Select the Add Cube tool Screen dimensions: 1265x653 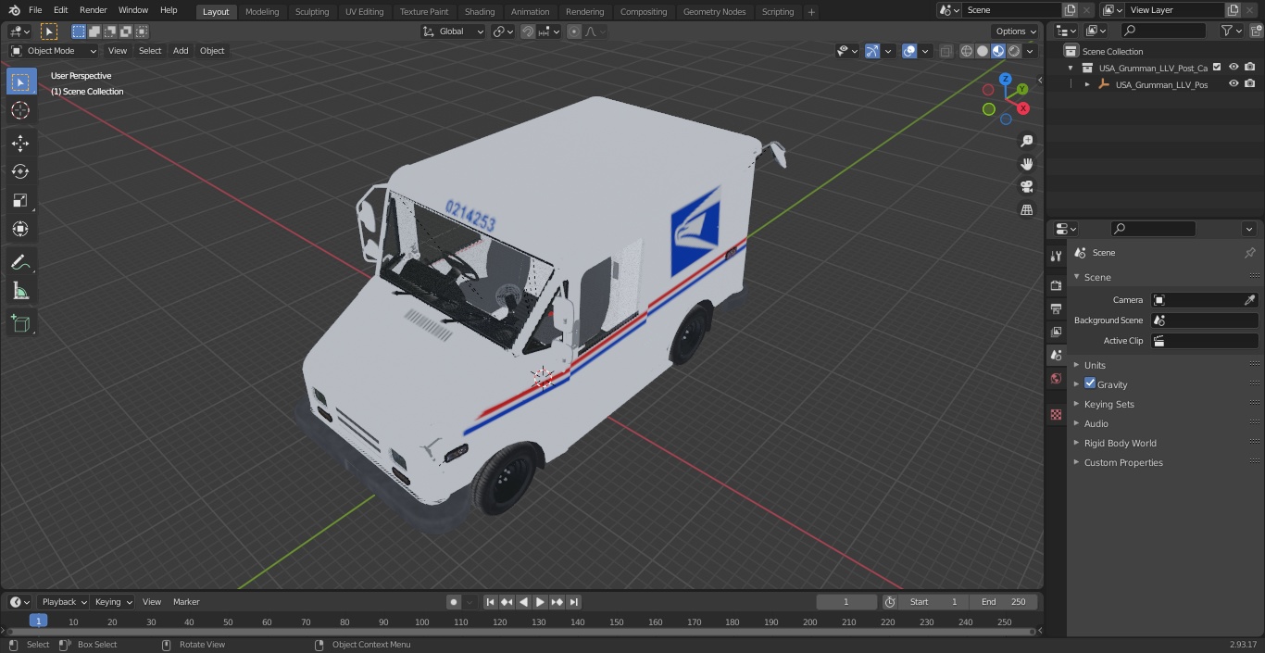click(20, 323)
